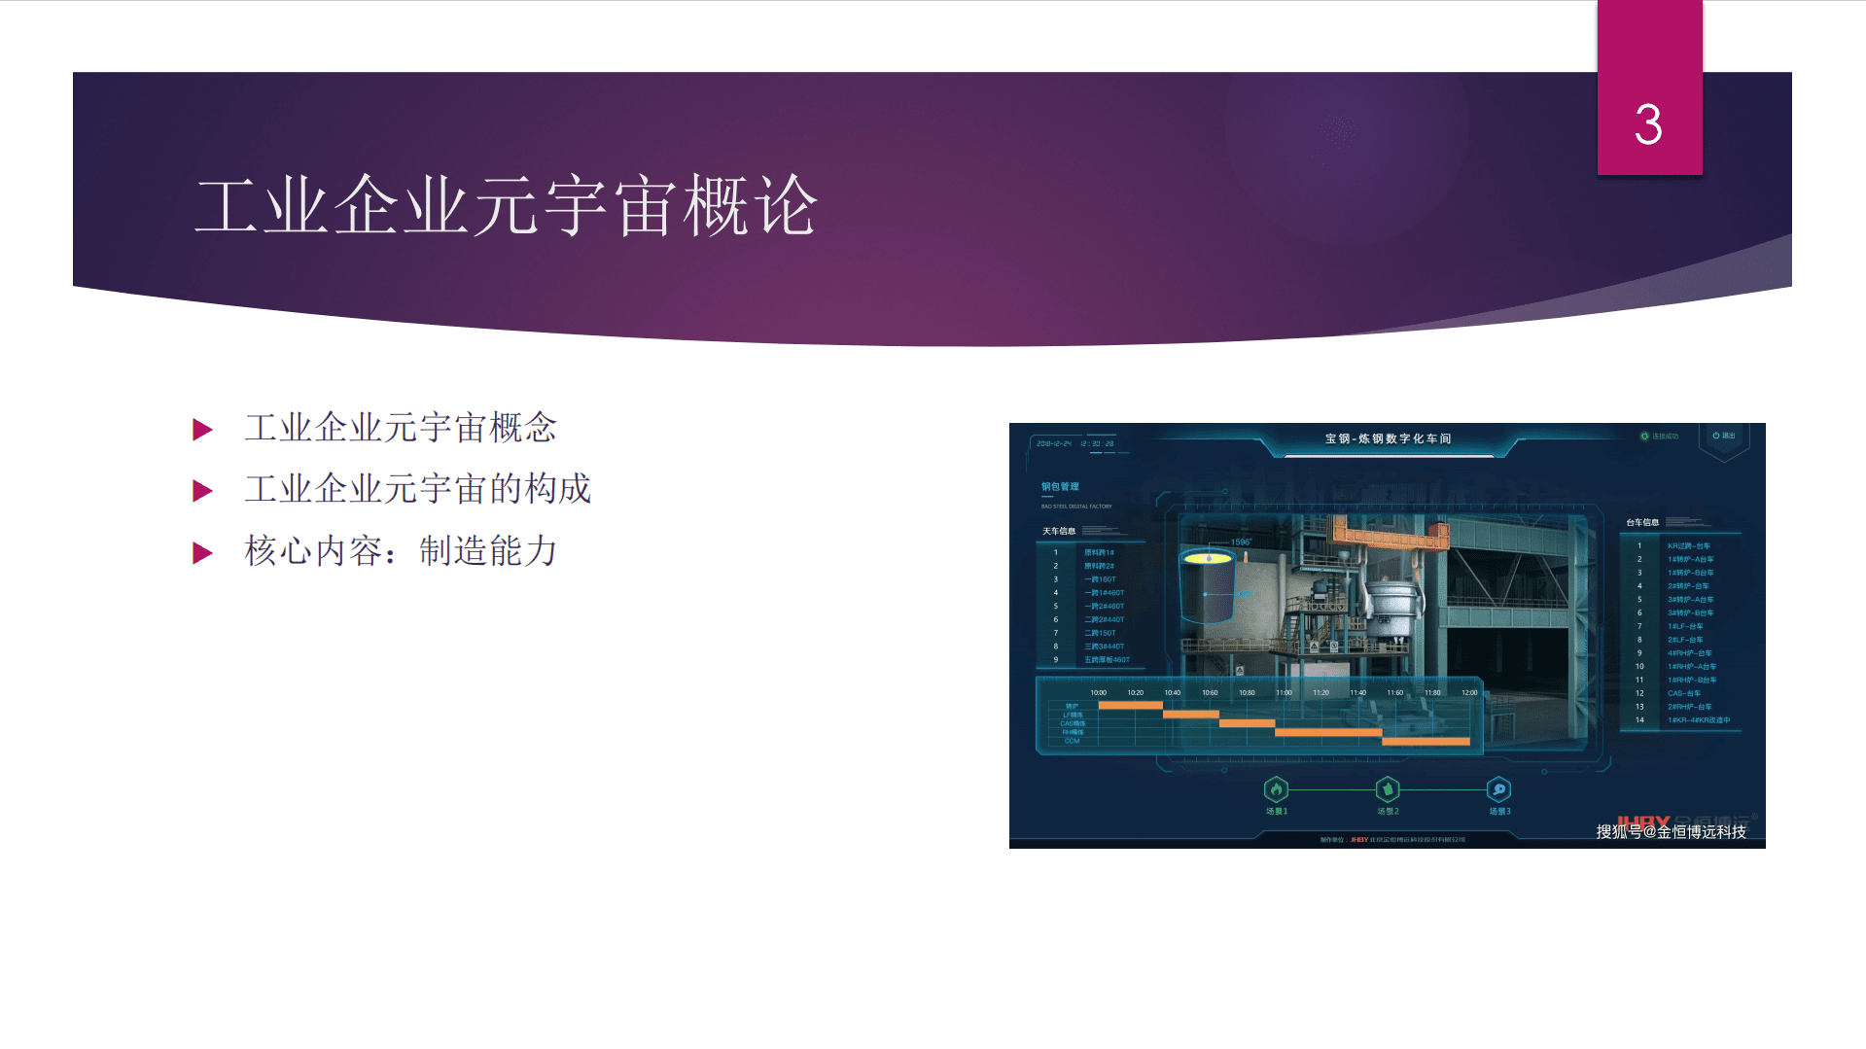Viewport: 1866px width, 1049px height.
Task: Expand the 钢包管理 section header
Action: point(1060,485)
